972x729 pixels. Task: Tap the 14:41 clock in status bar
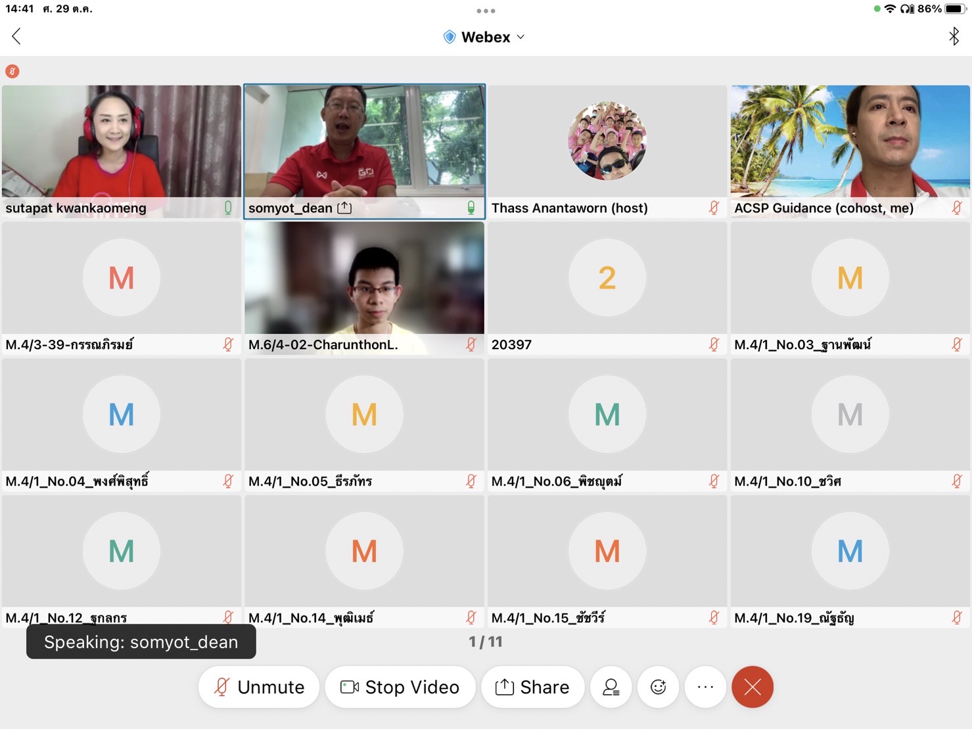20,9
